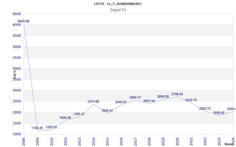This screenshot has width=236, height=147.
Task: Click x-axis year 2021
Action: click(191, 142)
